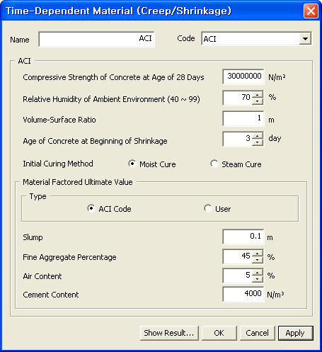Click the Cement Content input field
The width and height of the screenshot is (322, 352).
point(243,294)
